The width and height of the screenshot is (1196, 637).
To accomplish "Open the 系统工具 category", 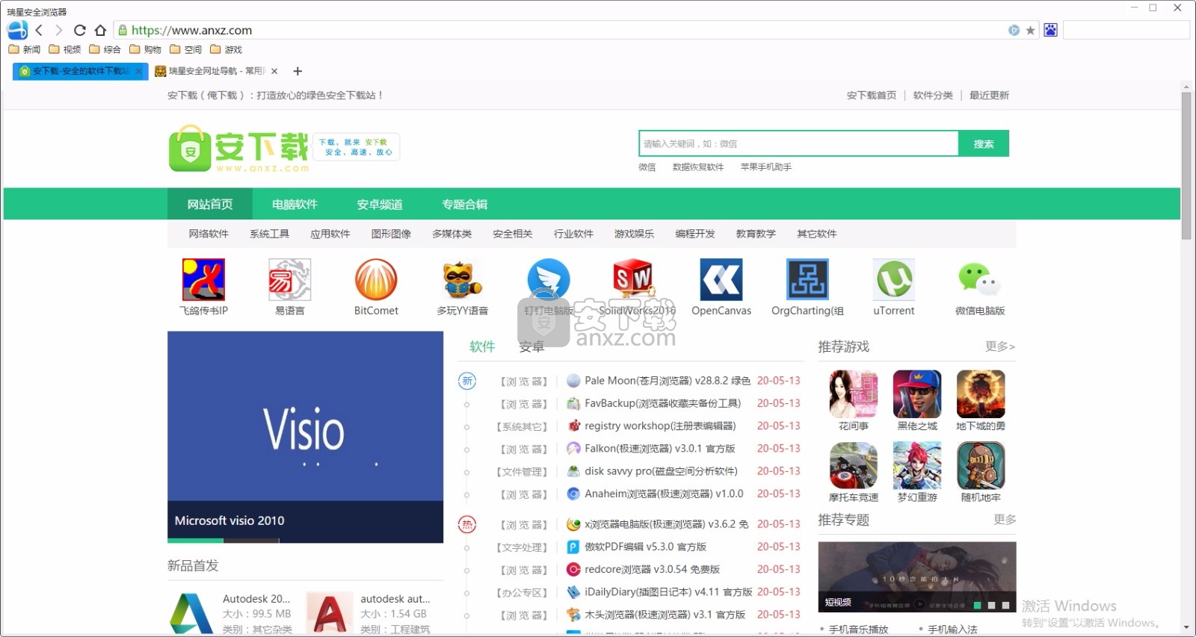I will coord(269,234).
